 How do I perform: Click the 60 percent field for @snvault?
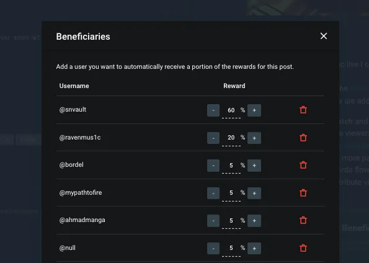[x=231, y=110]
